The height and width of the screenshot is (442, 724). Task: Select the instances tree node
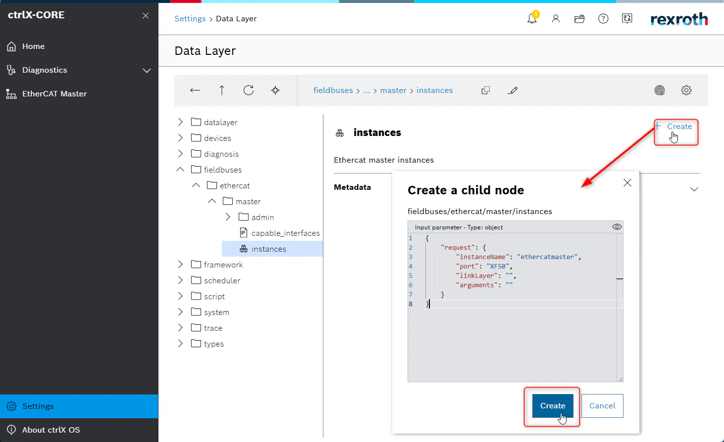pos(272,249)
